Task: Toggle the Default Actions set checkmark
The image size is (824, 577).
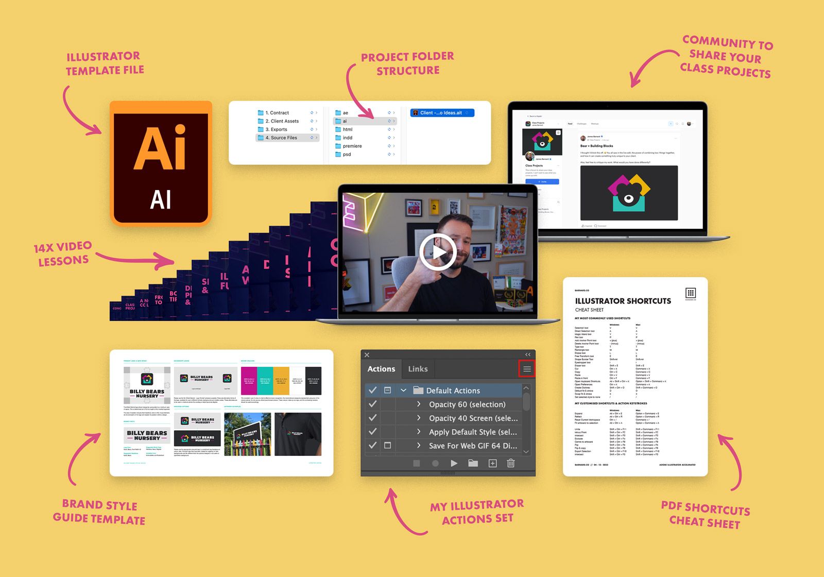Action: click(x=373, y=391)
